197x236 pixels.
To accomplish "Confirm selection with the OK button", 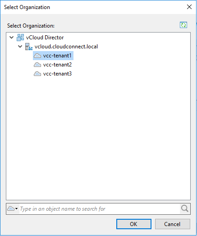I will point(134,224).
